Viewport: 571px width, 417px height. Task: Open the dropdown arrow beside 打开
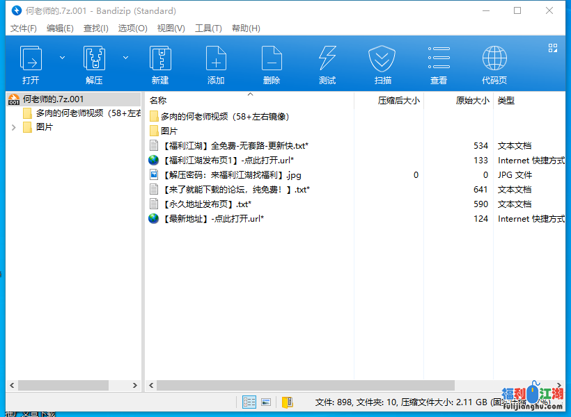point(62,58)
